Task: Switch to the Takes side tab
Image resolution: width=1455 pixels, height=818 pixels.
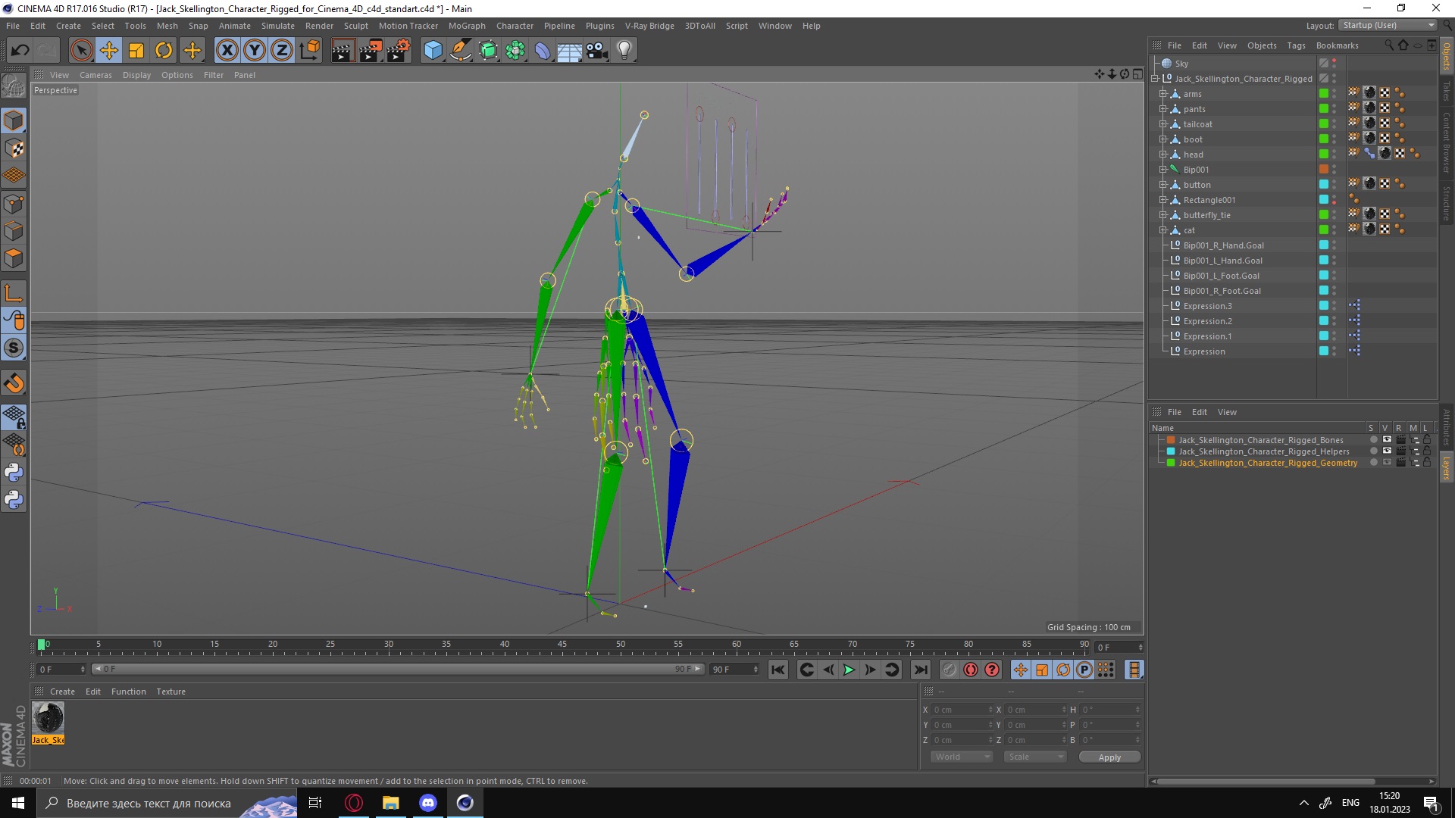Action: [1447, 92]
